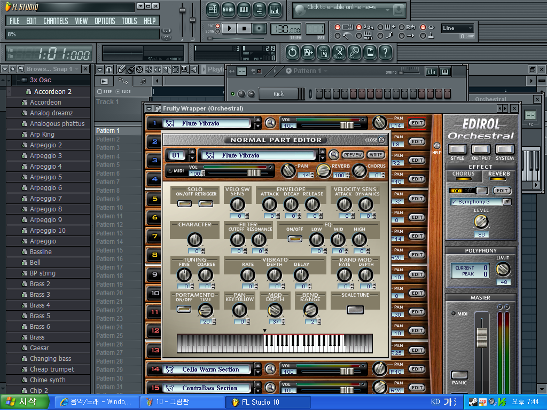Open the graph editor in step sequencer

coord(432,72)
